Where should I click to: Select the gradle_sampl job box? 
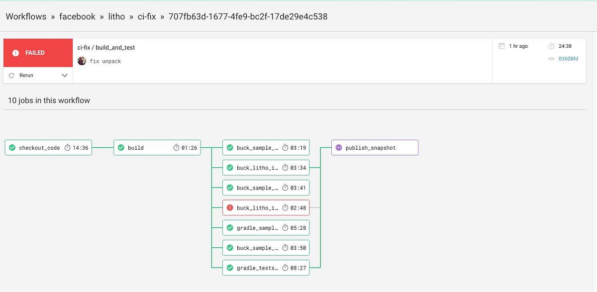[266, 227]
